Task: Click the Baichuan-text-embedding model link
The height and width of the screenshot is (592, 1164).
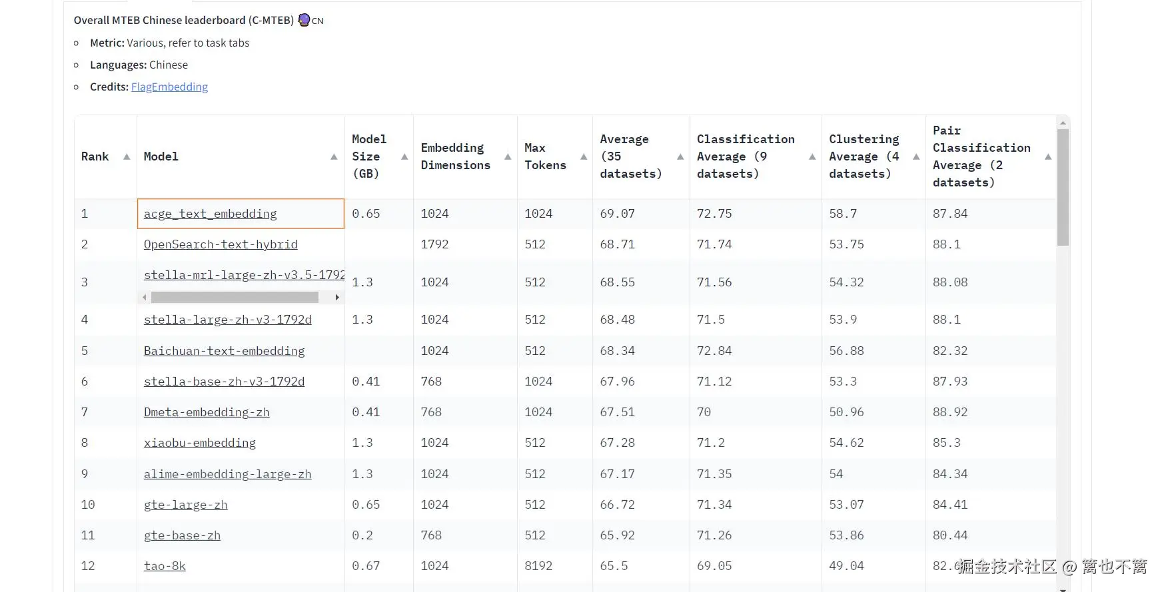Action: click(x=224, y=351)
